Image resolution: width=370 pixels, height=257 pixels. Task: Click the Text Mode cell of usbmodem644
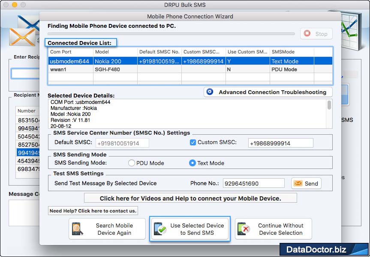(x=292, y=61)
